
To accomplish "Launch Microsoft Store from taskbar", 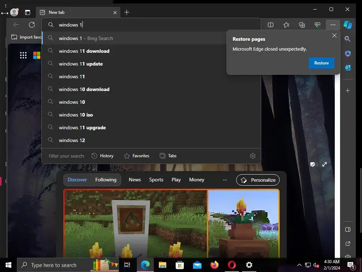I will (x=180, y=265).
